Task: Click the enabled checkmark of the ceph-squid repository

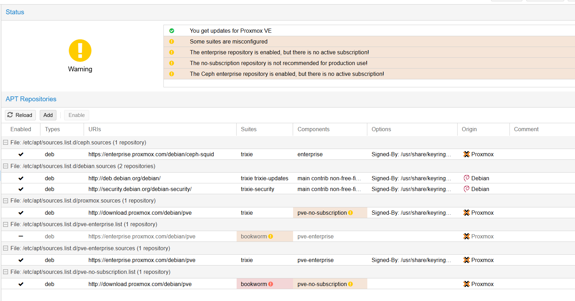Action: coord(21,154)
